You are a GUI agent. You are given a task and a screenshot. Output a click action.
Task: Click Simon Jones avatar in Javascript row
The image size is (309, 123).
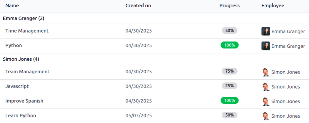click(265, 87)
